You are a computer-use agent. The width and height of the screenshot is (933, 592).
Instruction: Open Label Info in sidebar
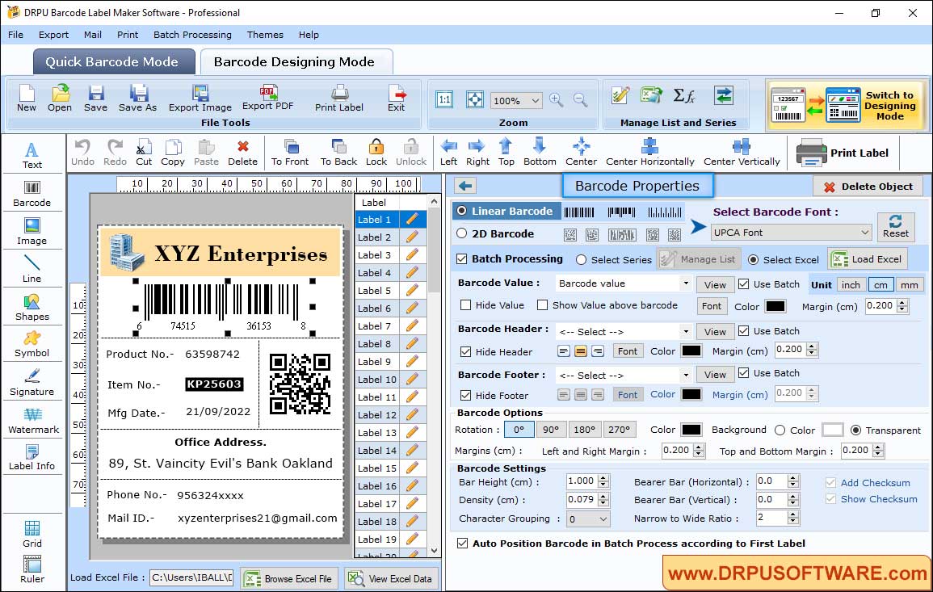coord(32,457)
